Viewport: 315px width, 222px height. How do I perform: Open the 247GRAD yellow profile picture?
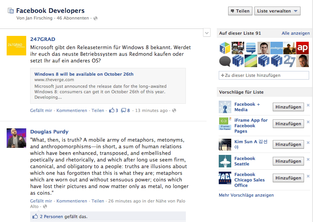[x=16, y=46]
